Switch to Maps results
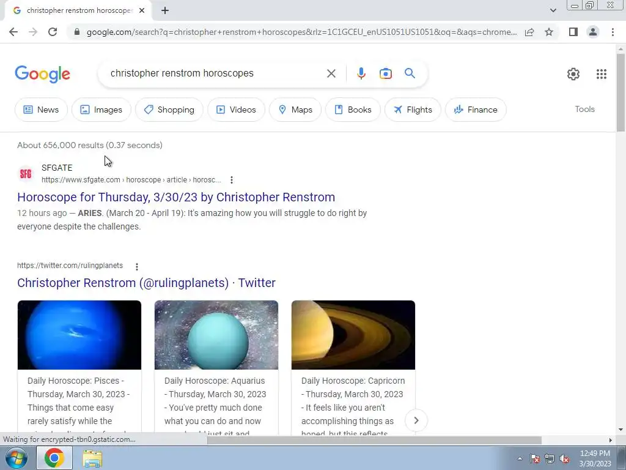 tap(295, 110)
